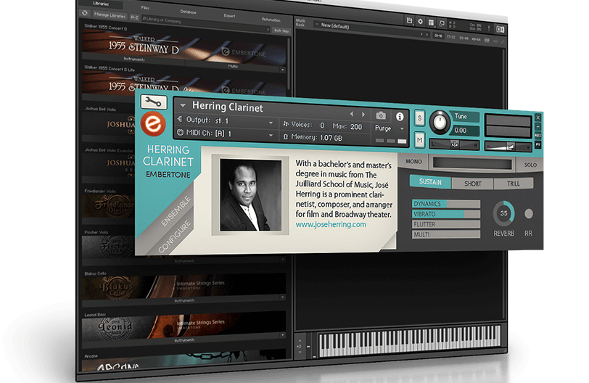
Task: Select the SHORT articulation
Action: click(472, 184)
